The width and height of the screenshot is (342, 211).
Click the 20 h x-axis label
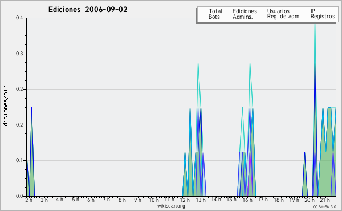pyautogui.click(x=310, y=200)
